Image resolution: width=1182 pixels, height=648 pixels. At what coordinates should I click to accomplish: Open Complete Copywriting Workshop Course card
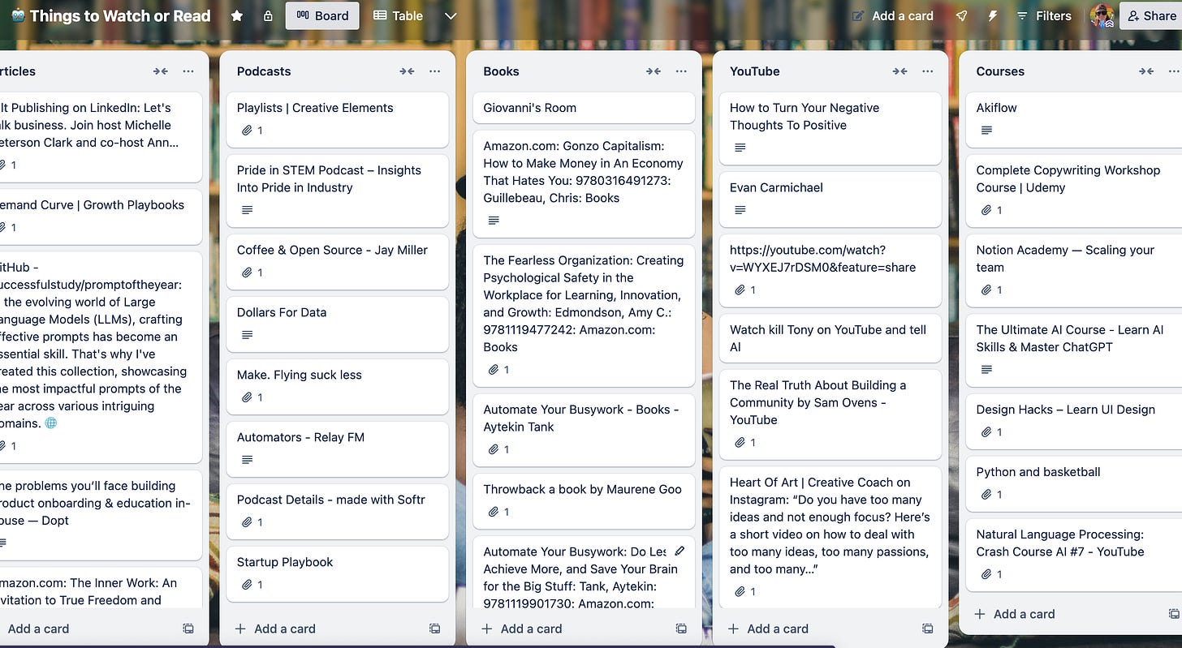(x=1074, y=191)
